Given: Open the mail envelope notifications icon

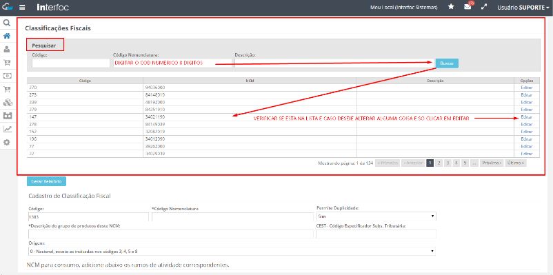Looking at the screenshot, I should click(467, 6).
